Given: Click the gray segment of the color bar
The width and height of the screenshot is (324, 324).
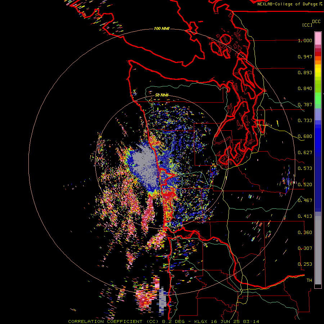Looking at the screenshot, I should coord(318,250).
